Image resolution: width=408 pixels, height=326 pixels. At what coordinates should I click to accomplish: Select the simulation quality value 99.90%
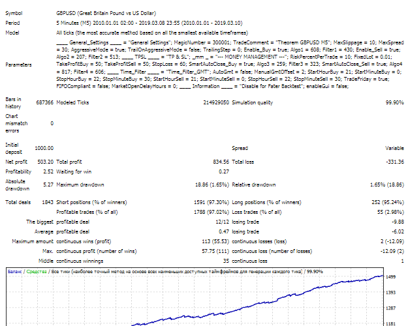click(x=395, y=102)
